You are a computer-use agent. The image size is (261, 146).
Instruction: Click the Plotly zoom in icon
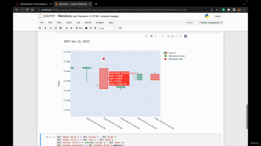point(168,36)
